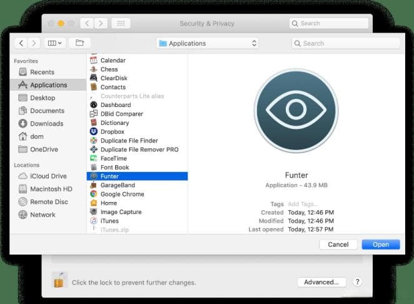414x304 pixels.
Task: Click the file dialog Search field
Action: tap(346, 43)
